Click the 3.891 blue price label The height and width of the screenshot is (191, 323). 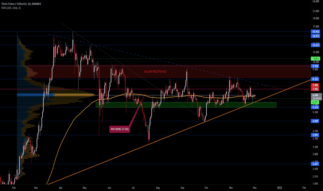tap(315, 135)
